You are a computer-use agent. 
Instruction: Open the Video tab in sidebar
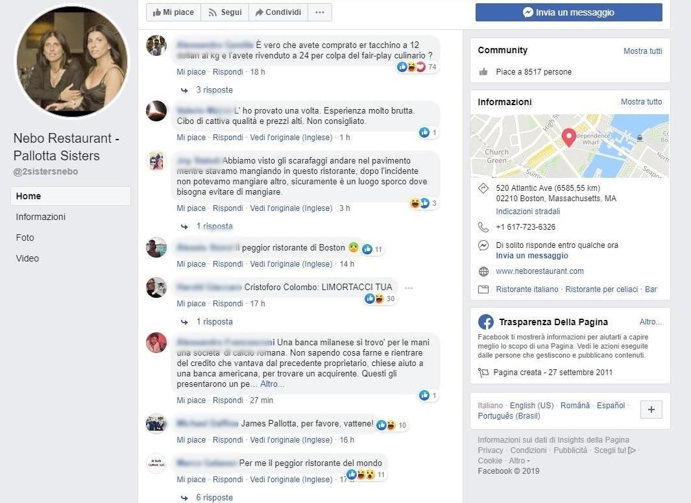click(x=27, y=258)
